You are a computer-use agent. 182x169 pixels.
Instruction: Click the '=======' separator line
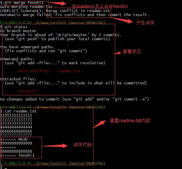[8, 147]
